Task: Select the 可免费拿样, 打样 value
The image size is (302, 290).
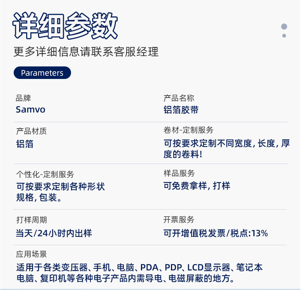Action: (197, 186)
